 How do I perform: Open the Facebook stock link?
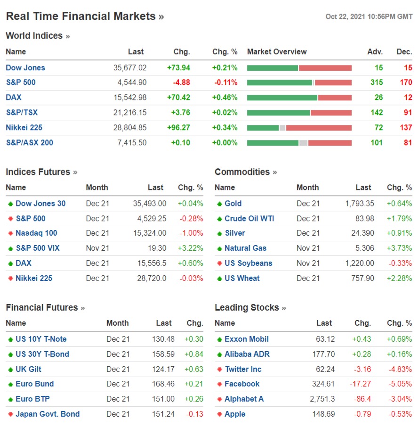242,384
